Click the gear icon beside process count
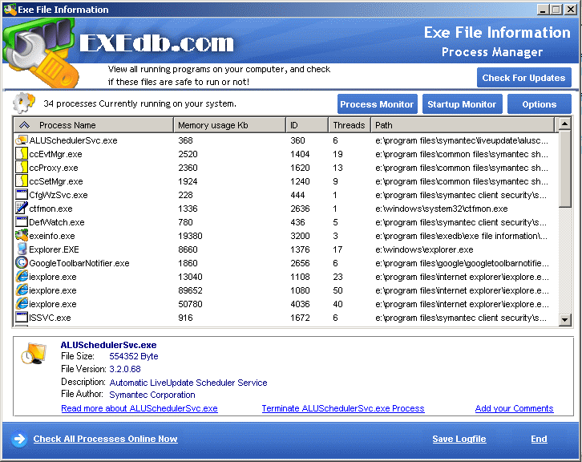Image resolution: width=582 pixels, height=462 pixels. pyautogui.click(x=24, y=103)
